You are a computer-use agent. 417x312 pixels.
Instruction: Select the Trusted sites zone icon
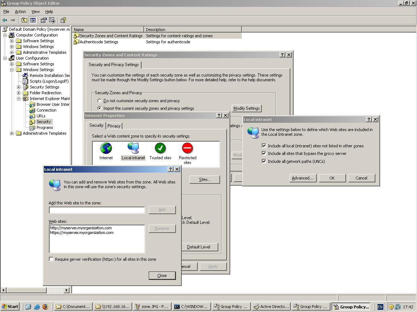click(x=160, y=148)
